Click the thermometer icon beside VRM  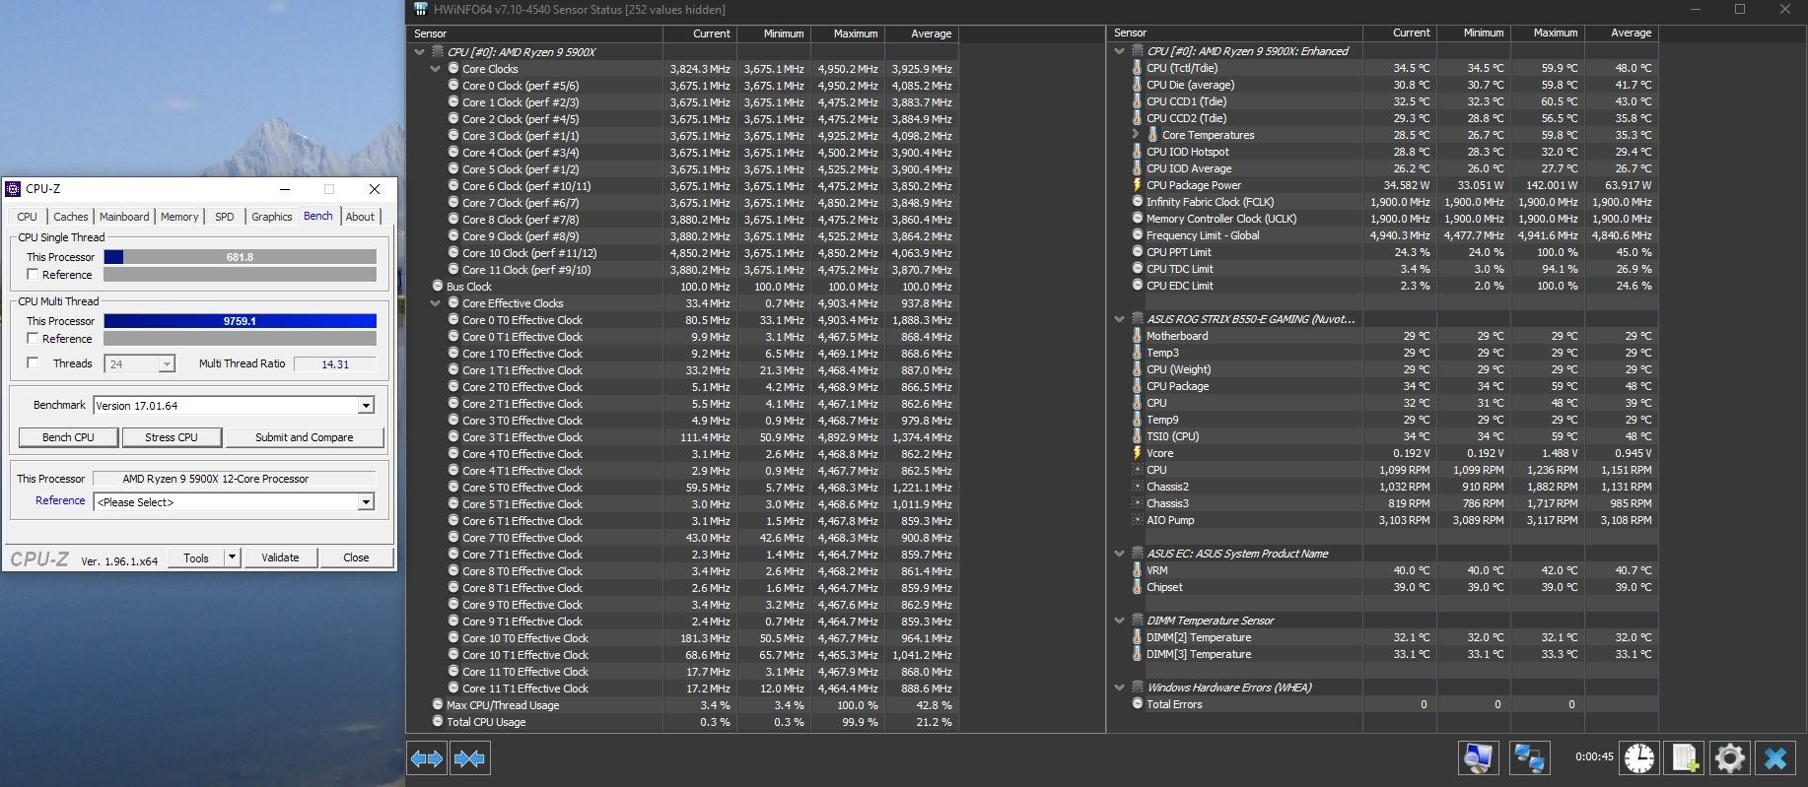(1137, 570)
